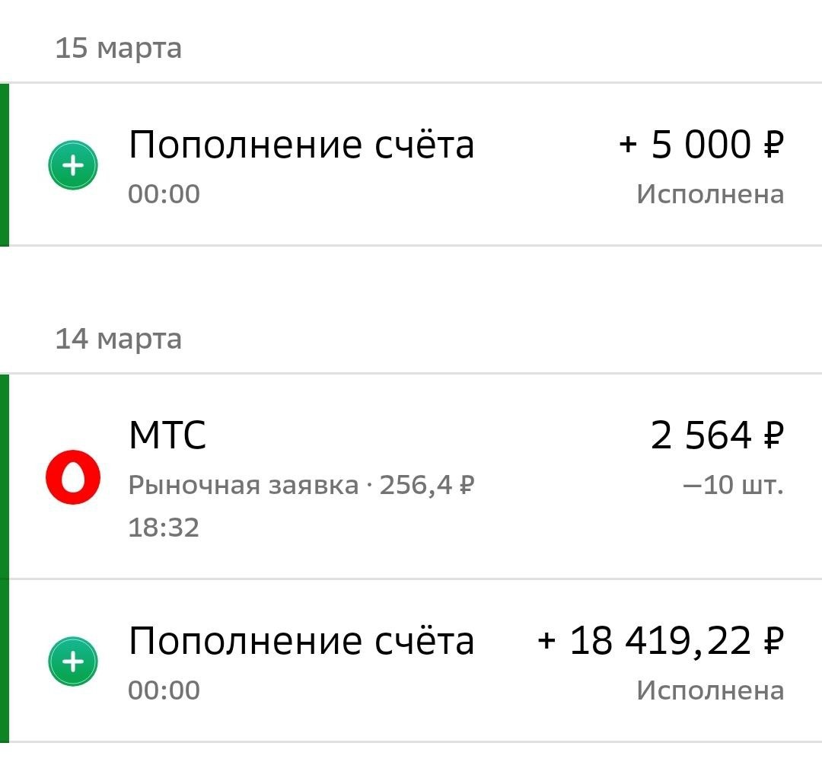Open the 14 March "Пополнение счёта" title
Image resolution: width=822 pixels, height=762 pixels.
tap(301, 641)
